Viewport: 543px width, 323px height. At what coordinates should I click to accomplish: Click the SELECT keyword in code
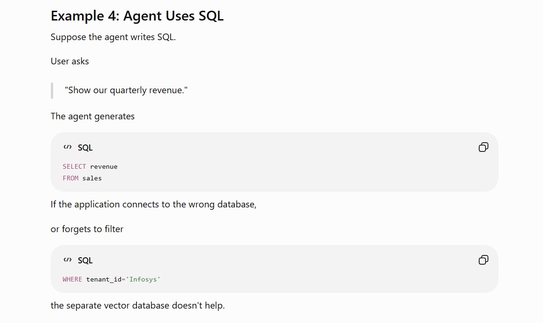pyautogui.click(x=74, y=166)
